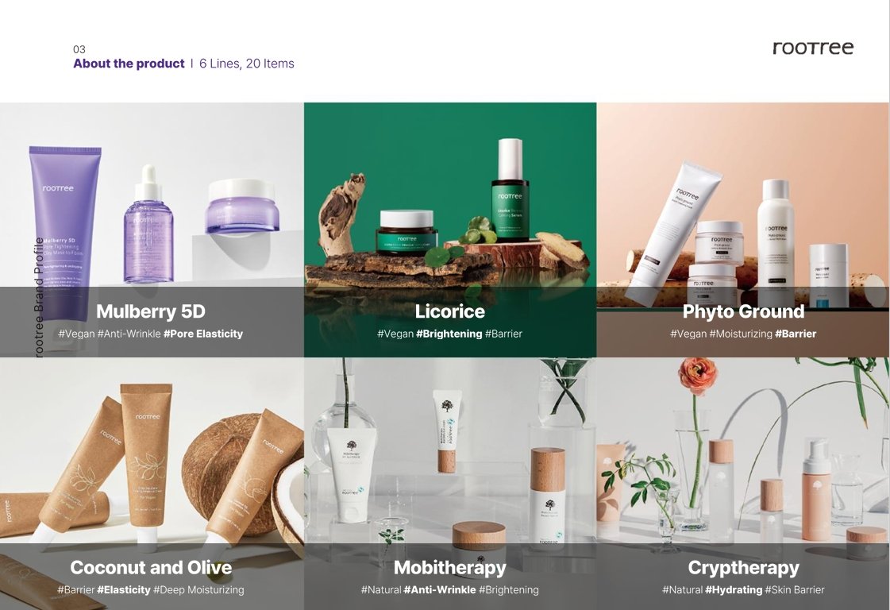Click the rootree logo at top right
890x610 pixels.
coord(813,48)
